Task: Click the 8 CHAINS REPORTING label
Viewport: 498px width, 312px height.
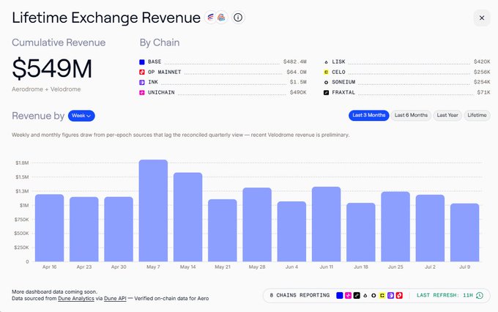Action: point(300,295)
